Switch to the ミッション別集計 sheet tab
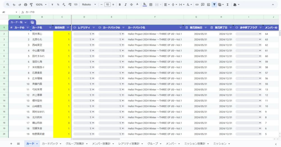 (x=195, y=144)
